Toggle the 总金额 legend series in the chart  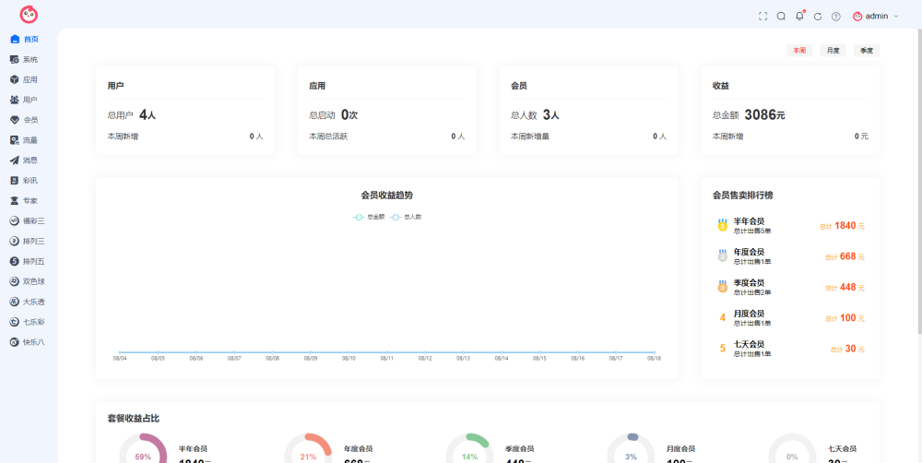pos(369,217)
